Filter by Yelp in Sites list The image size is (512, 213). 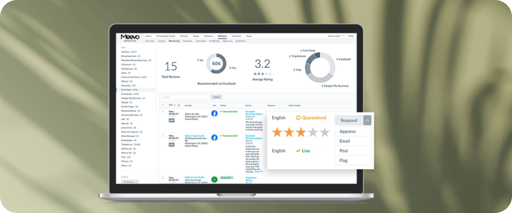(126, 157)
